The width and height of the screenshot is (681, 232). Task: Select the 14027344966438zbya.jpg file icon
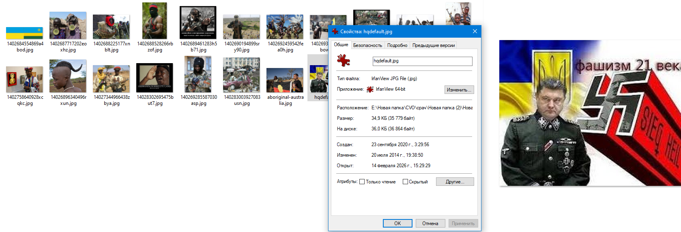[x=111, y=79]
